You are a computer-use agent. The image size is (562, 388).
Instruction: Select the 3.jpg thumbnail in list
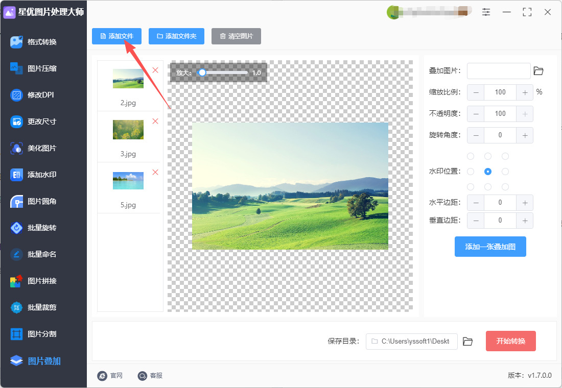coord(128,130)
